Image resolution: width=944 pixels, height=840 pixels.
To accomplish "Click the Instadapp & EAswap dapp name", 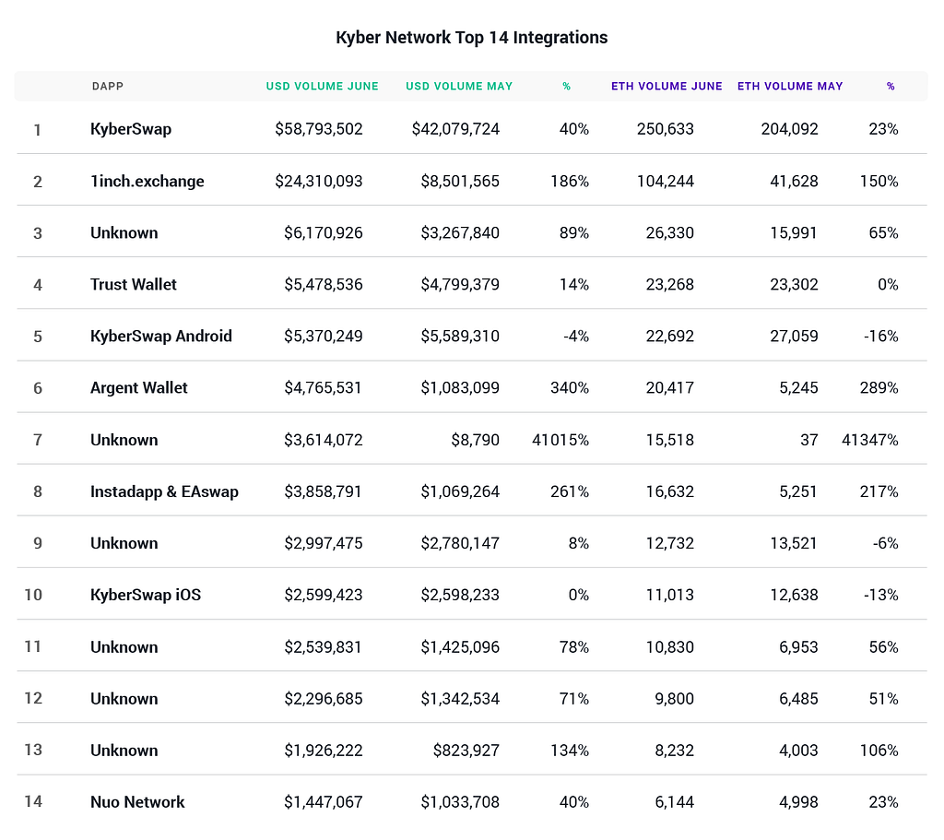I will point(164,491).
